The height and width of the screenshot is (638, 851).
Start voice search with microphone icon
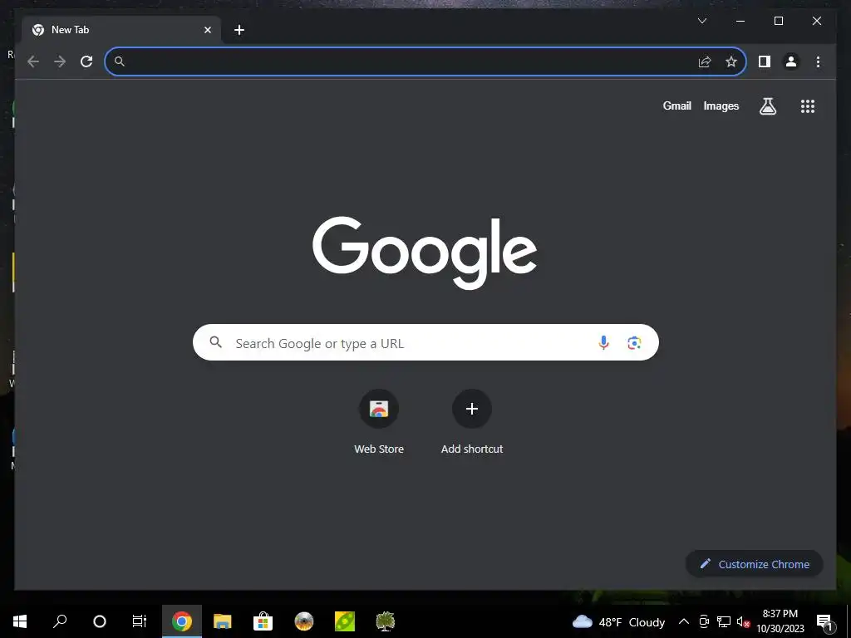coord(603,342)
